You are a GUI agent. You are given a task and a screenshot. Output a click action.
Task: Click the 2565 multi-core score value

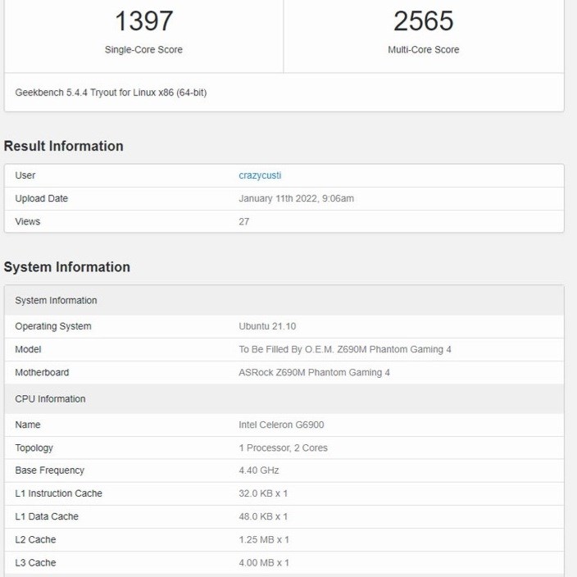[x=423, y=21]
